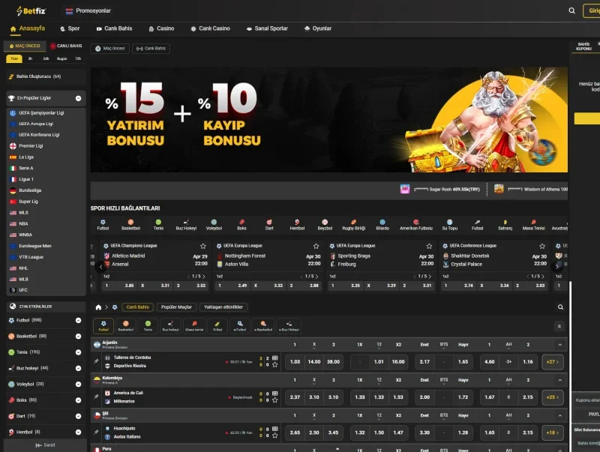The image size is (600, 452).
Task: Click the Betfiz logo
Action: coord(31,10)
